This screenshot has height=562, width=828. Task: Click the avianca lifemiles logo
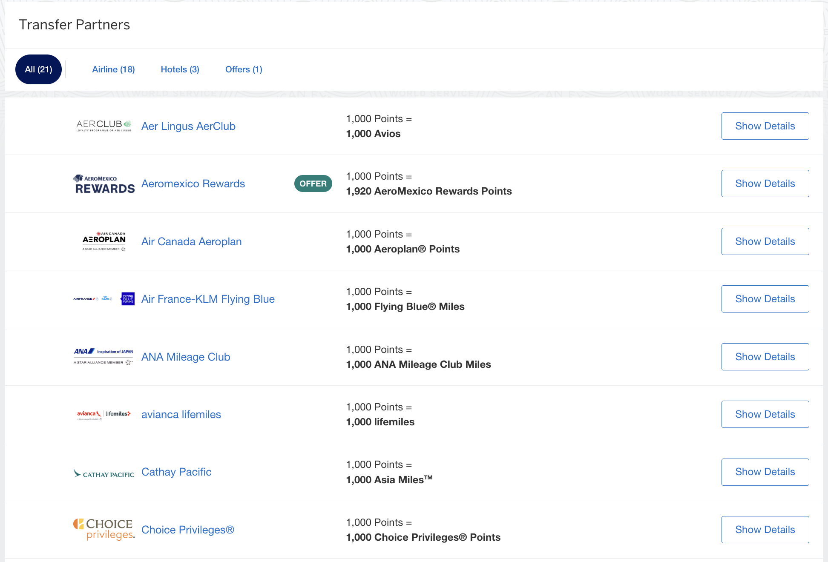click(103, 414)
